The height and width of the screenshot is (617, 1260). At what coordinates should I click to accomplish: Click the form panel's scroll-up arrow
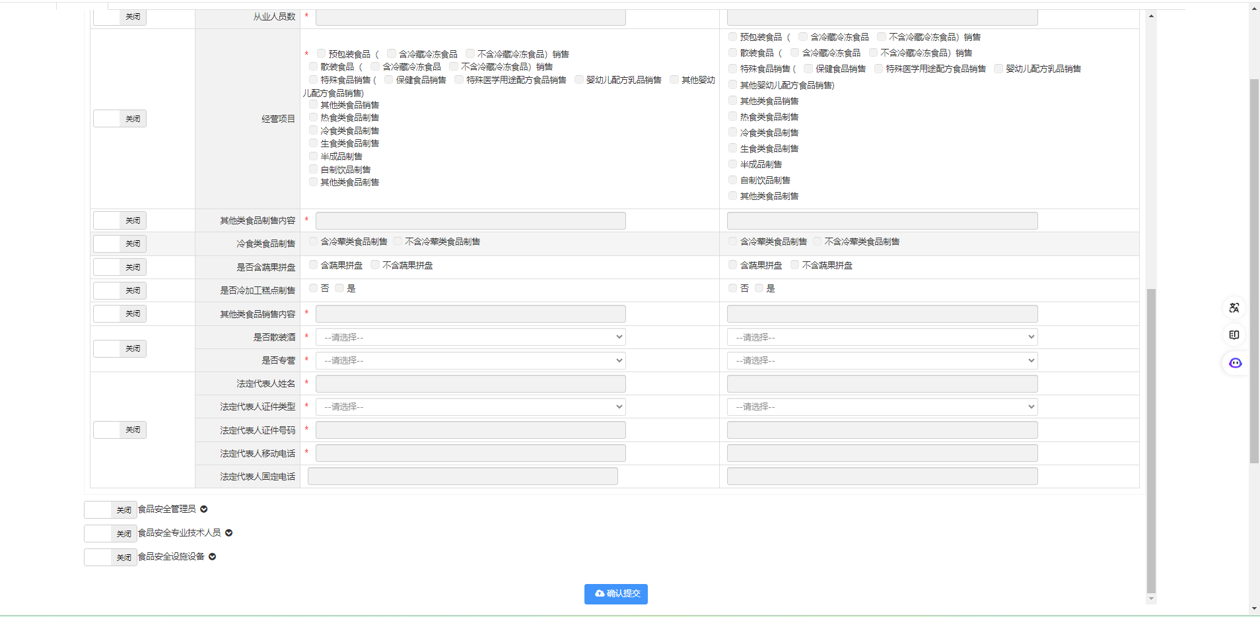(x=1151, y=16)
